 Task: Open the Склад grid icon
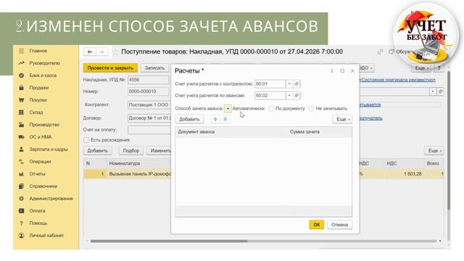click(x=21, y=112)
